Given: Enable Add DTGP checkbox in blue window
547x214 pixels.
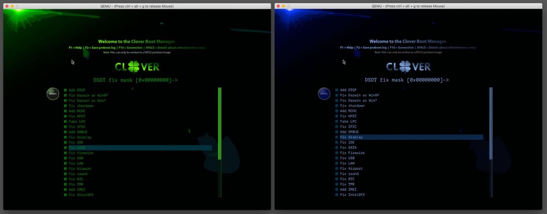Looking at the screenshot, I should tap(336, 90).
